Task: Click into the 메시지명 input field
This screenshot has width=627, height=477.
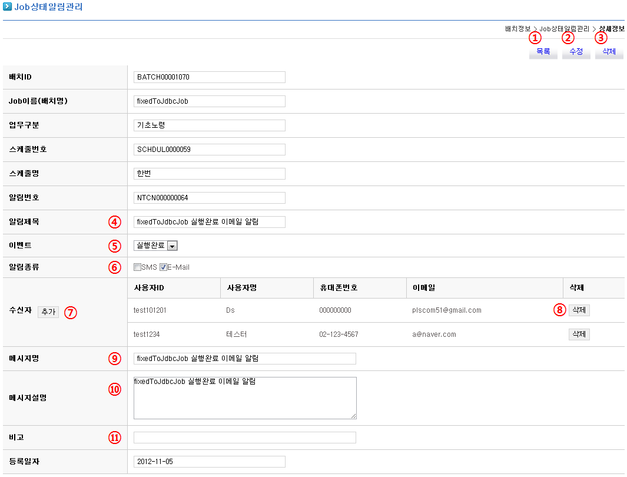Action: (x=244, y=359)
